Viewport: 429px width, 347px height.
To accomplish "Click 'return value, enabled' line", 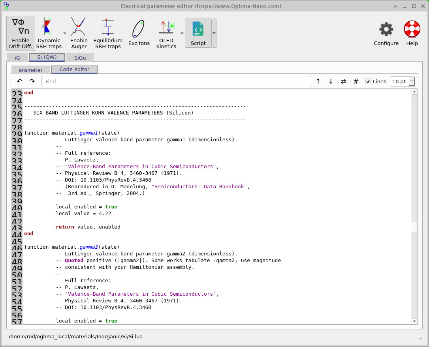I will pos(88,227).
